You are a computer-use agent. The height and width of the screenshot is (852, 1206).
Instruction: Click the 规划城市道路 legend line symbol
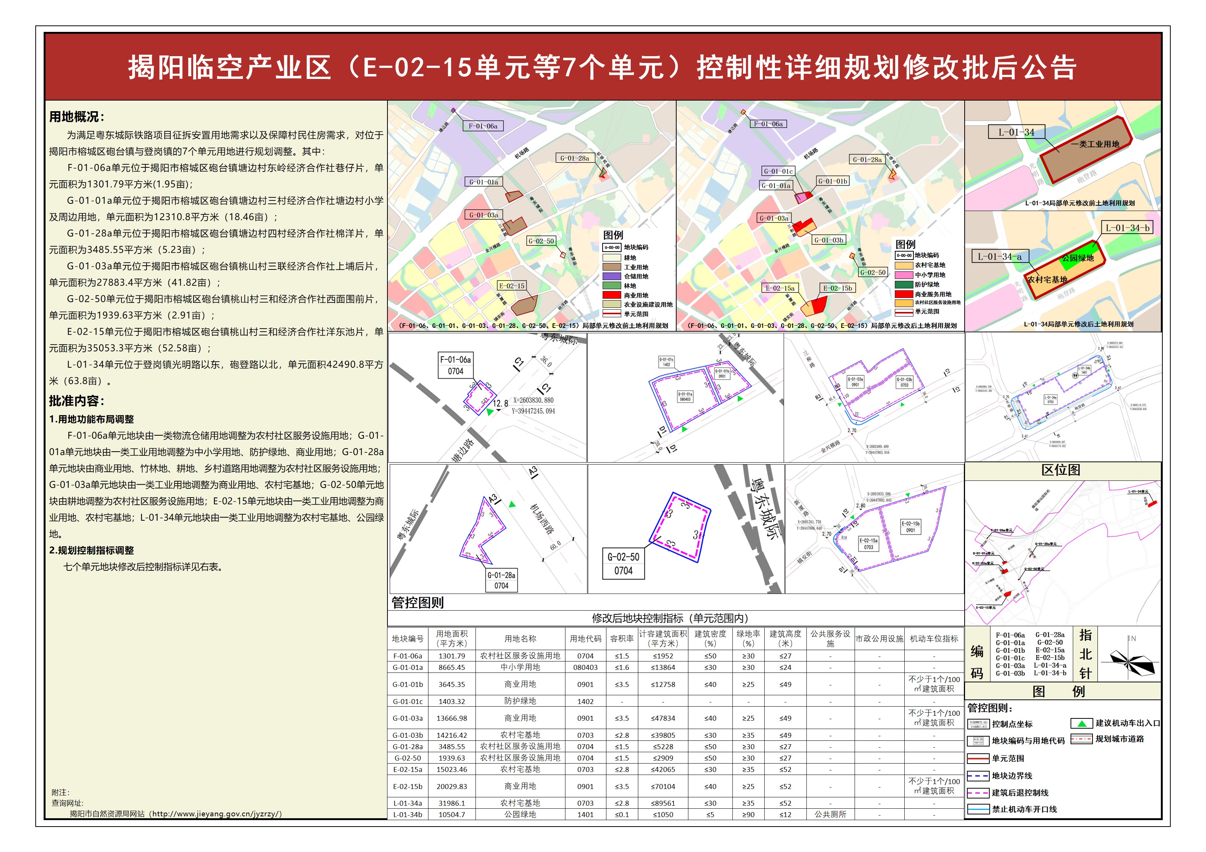[x=1081, y=739]
